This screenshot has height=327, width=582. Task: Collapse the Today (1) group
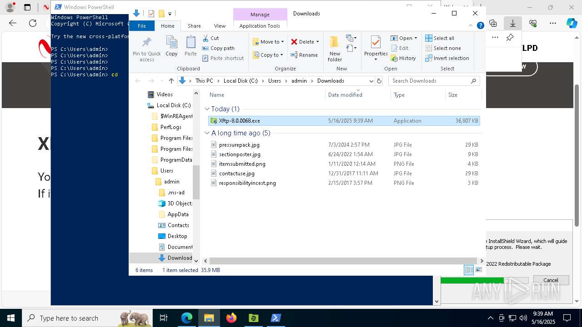(207, 109)
